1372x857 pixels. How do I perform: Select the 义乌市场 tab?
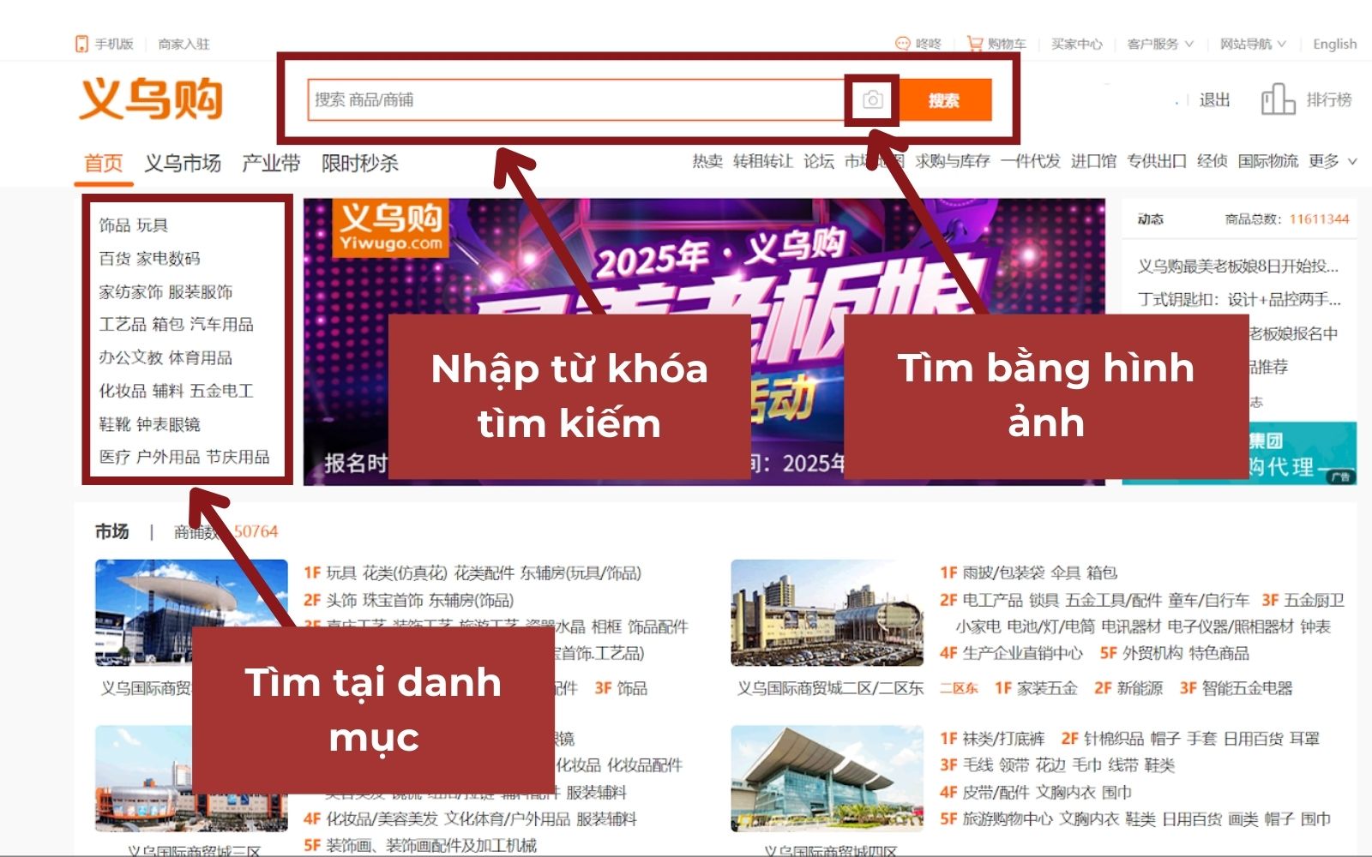(183, 163)
